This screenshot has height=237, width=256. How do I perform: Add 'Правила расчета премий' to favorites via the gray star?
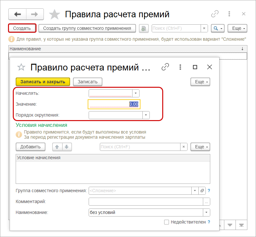pos(54,14)
